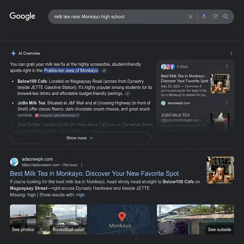244x244 pixels.
Task: Show results including the word high
Action: [x=81, y=195]
